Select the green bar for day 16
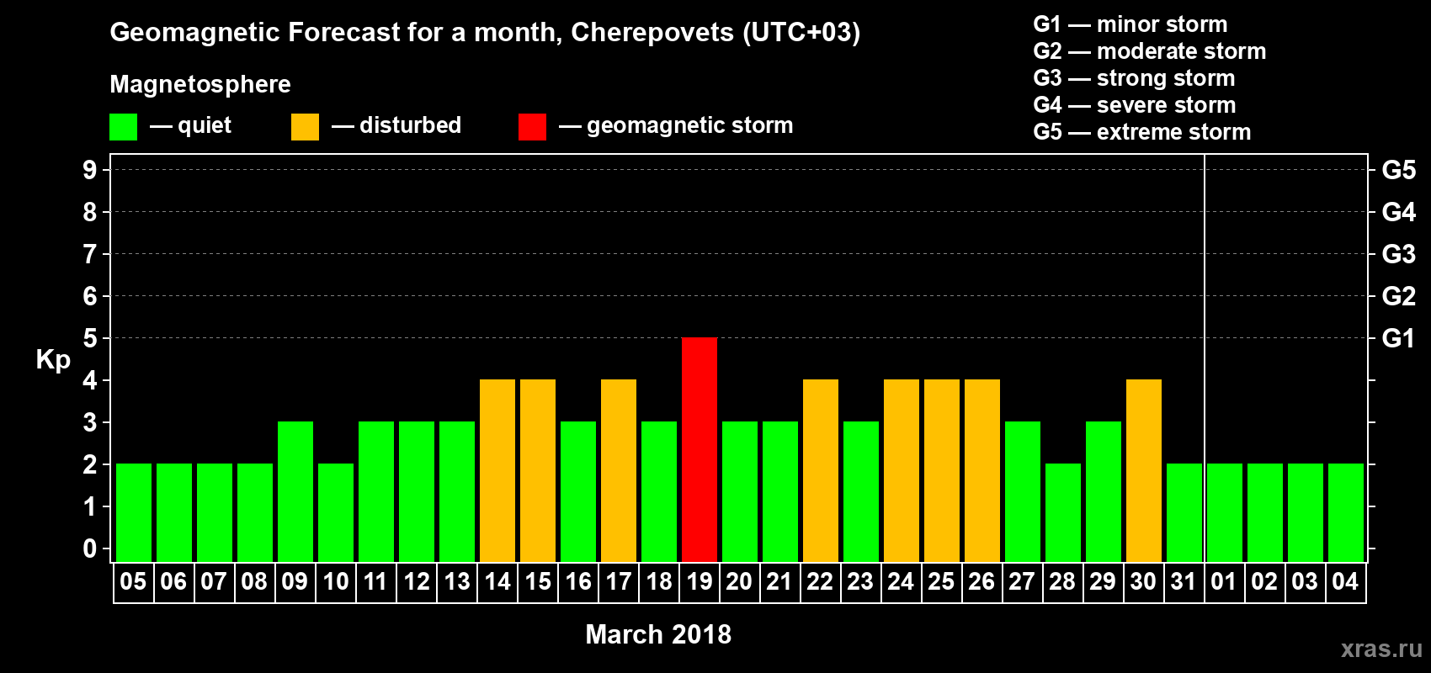The height and width of the screenshot is (673, 1431). click(578, 491)
